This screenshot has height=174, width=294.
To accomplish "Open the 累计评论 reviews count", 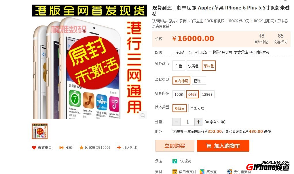I will (261, 39).
